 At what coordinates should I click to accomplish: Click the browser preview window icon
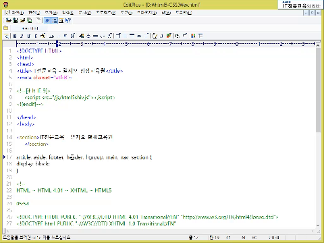click(61, 21)
